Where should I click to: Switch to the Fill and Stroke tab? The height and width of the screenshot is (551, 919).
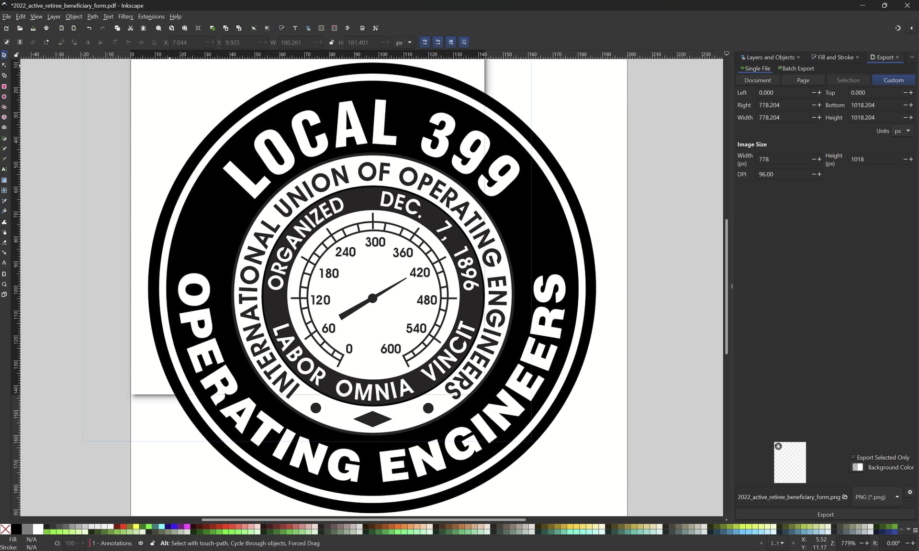(x=835, y=57)
